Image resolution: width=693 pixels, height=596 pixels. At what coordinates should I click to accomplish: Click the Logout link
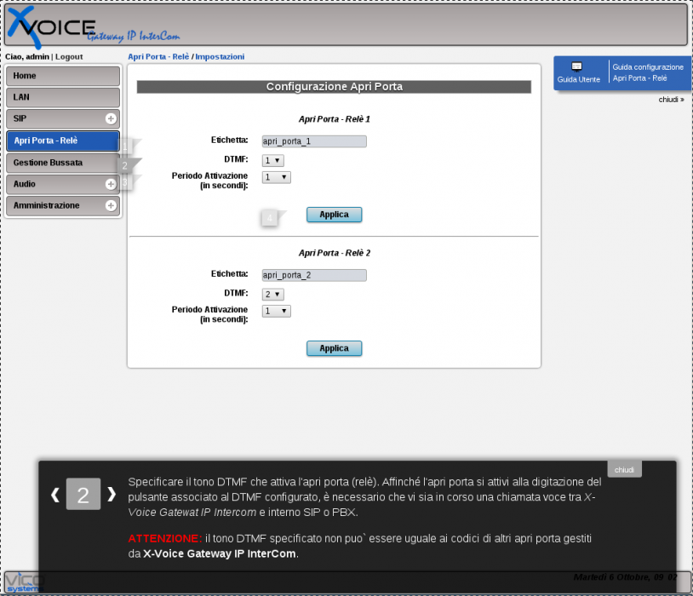click(69, 56)
